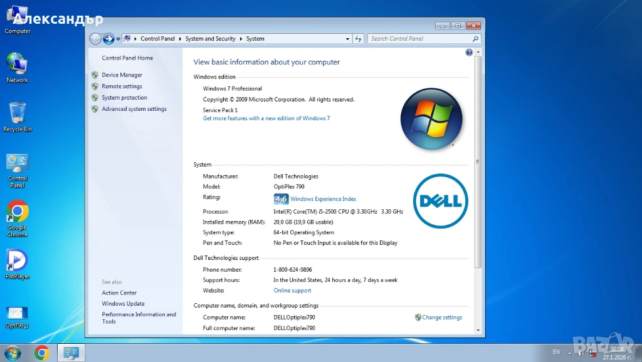The image size is (642, 362).
Task: Click the Back navigation arrow button
Action: (x=96, y=39)
